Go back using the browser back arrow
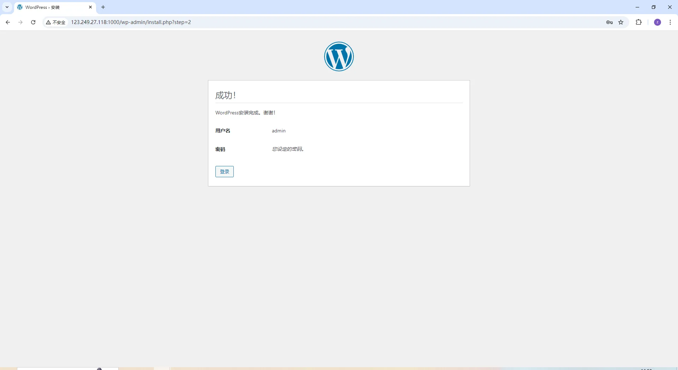 [8, 22]
